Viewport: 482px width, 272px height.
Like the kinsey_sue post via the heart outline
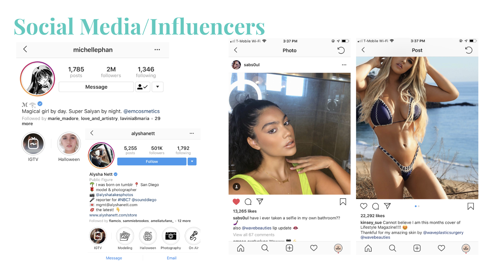[x=364, y=206]
